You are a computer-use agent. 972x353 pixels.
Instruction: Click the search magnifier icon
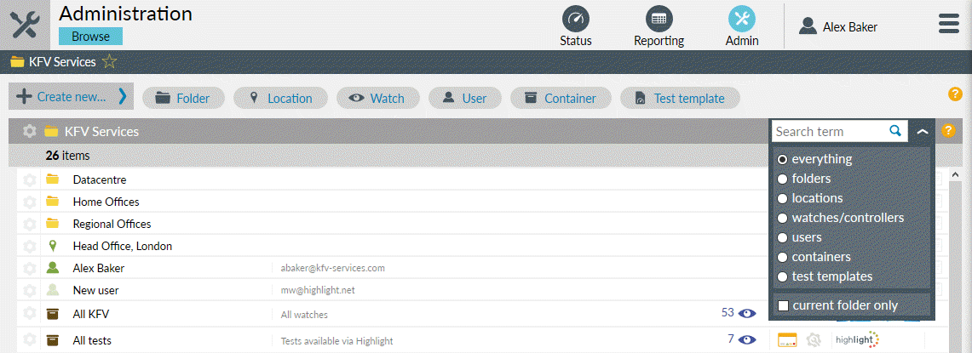pos(895,131)
